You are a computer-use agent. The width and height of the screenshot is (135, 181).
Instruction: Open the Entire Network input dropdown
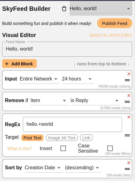39,79
